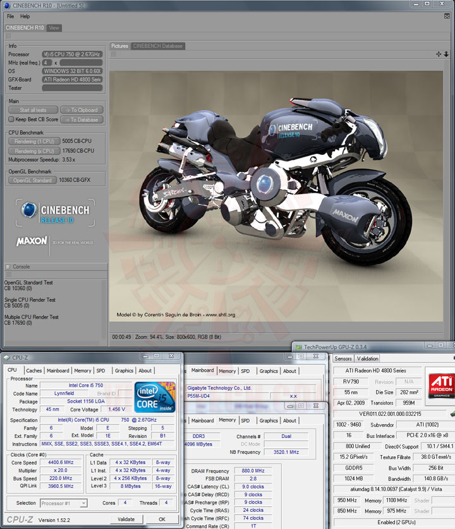Screen dimensions: 455x529
Task: Click the GFX-Board field showing ATI Radeon
Action: point(72,80)
